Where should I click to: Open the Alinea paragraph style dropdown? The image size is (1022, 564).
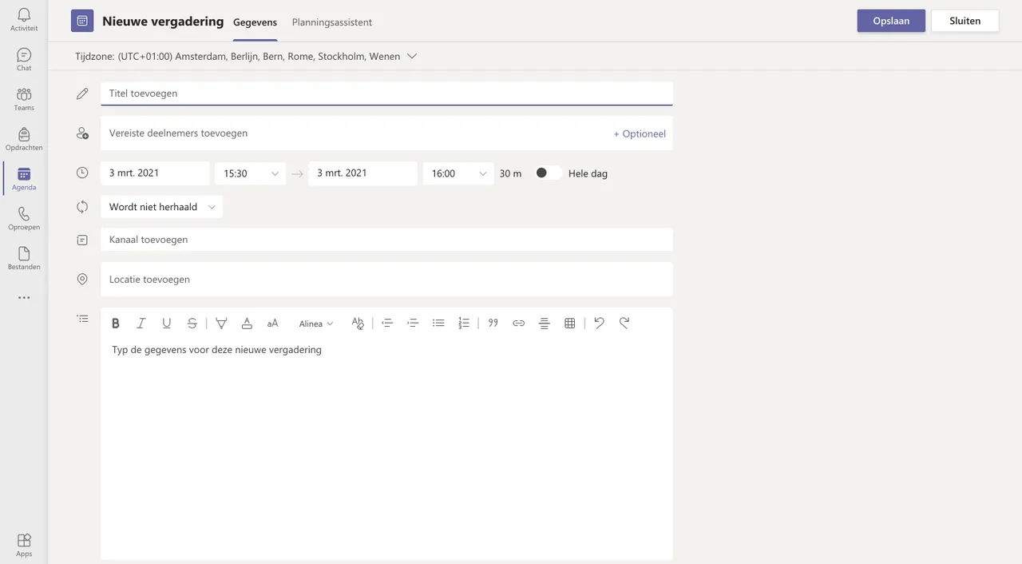pyautogui.click(x=316, y=324)
